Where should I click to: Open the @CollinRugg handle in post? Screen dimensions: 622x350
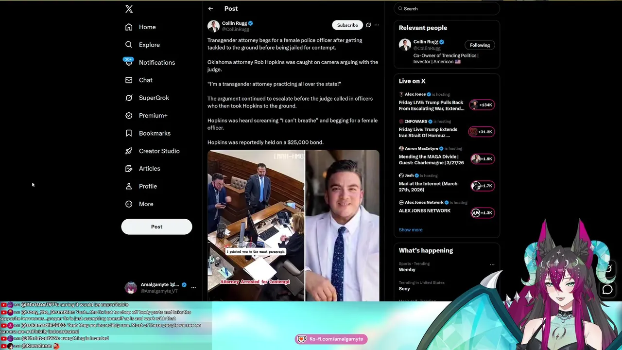pos(236,30)
